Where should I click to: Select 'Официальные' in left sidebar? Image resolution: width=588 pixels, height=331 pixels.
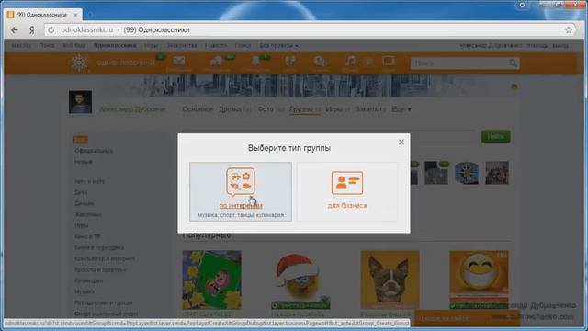94,151
